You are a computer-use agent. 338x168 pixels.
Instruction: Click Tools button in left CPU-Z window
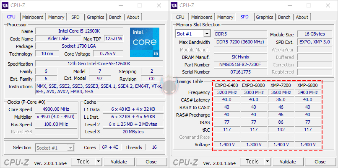click(x=83, y=162)
